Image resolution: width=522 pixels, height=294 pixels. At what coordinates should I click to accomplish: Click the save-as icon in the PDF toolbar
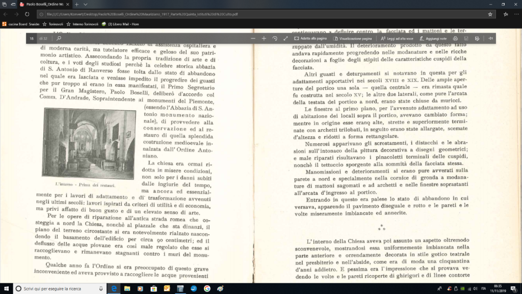[x=477, y=38]
